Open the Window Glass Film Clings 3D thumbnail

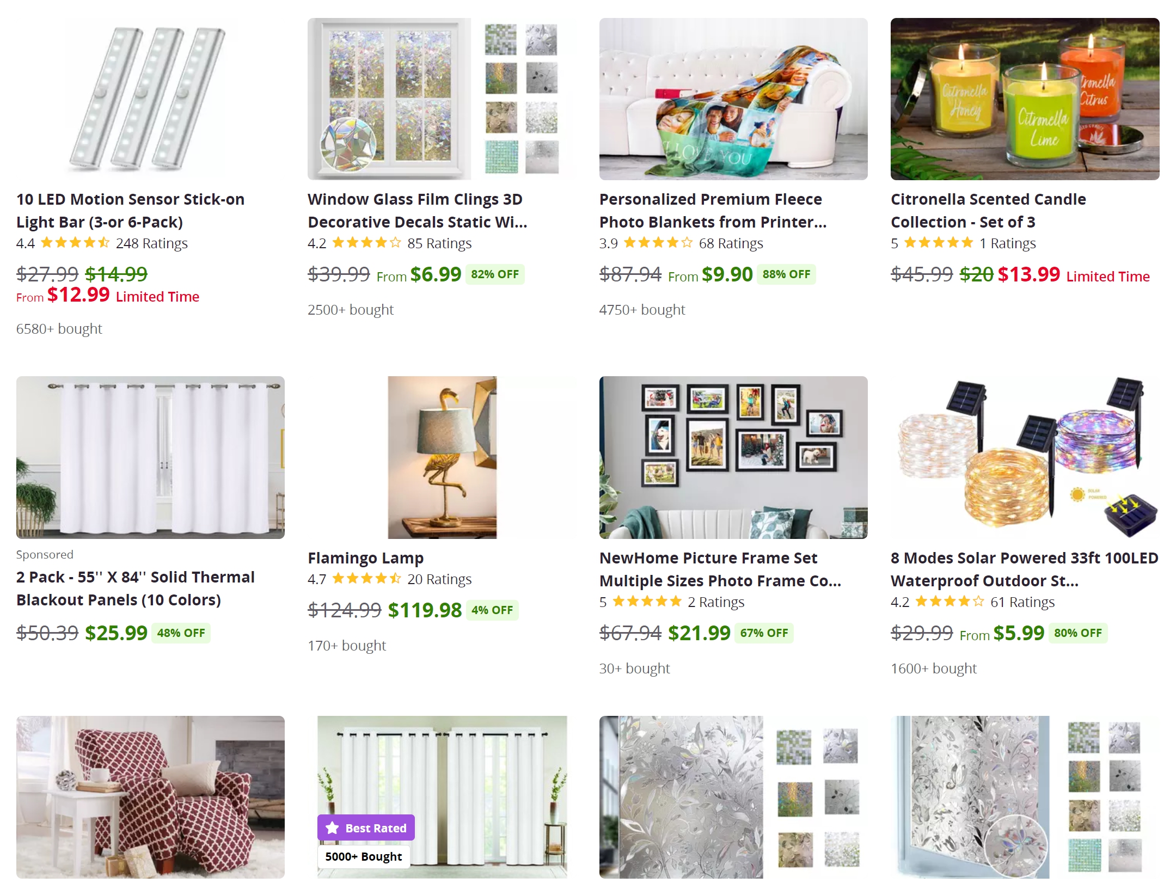[x=442, y=99]
